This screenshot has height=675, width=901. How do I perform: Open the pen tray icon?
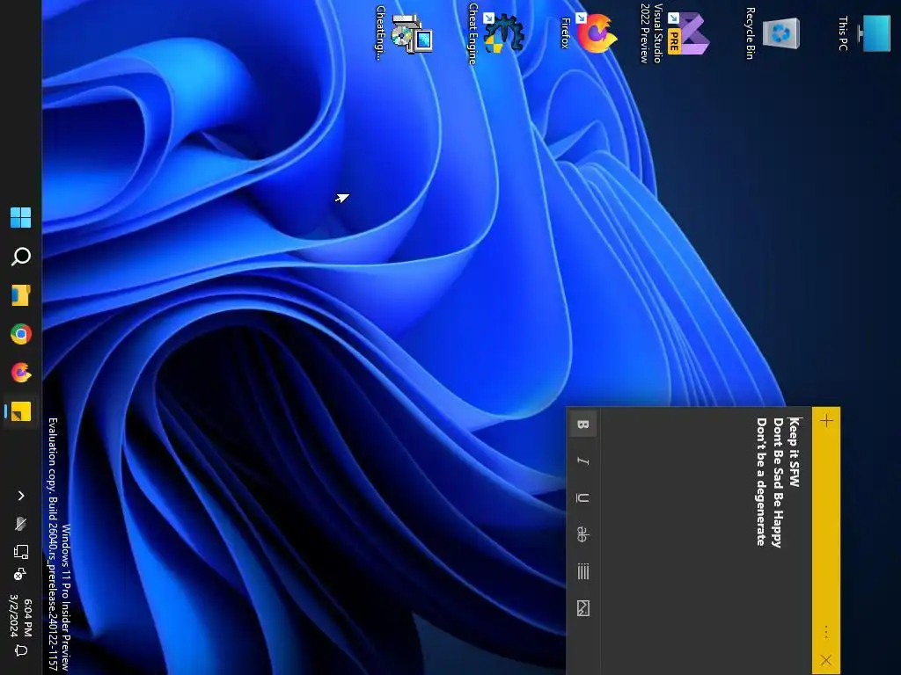pos(21,523)
